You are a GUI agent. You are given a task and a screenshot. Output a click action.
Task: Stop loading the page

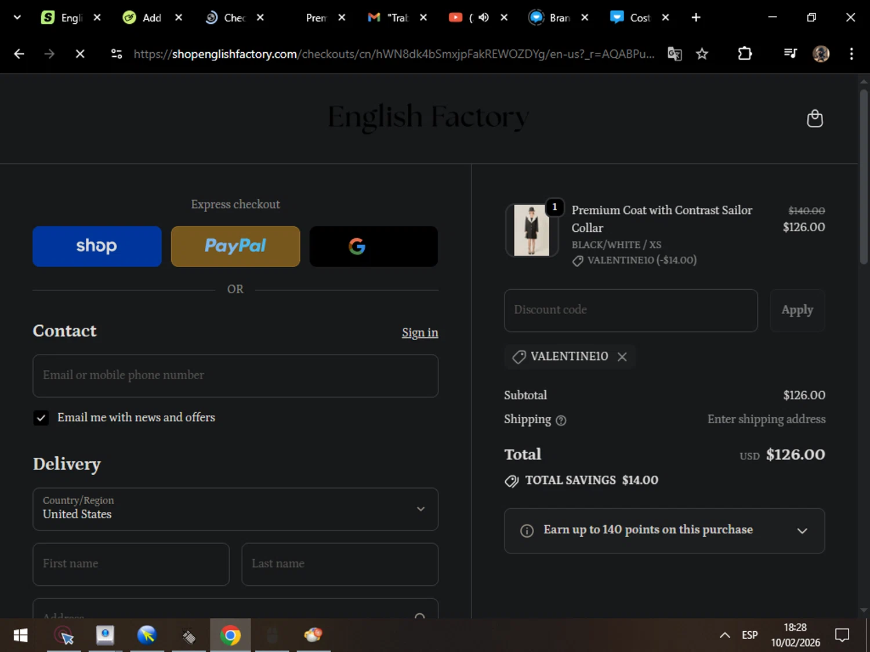[80, 54]
